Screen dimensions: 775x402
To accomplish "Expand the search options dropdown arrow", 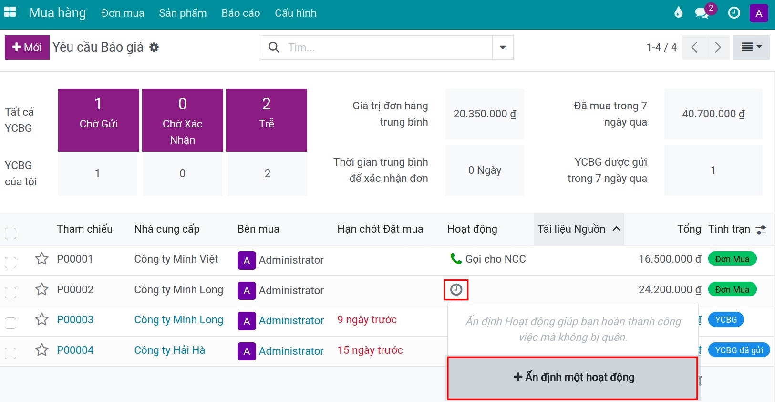I will click(503, 47).
